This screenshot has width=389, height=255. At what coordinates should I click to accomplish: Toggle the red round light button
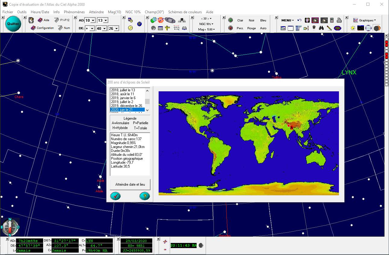point(231,28)
